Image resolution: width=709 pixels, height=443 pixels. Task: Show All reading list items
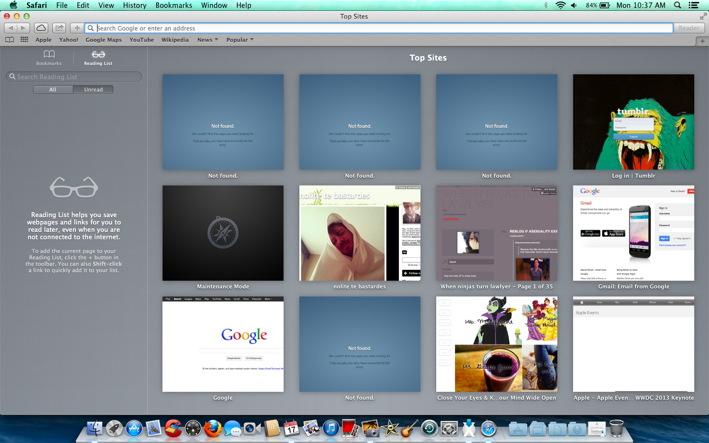[53, 90]
